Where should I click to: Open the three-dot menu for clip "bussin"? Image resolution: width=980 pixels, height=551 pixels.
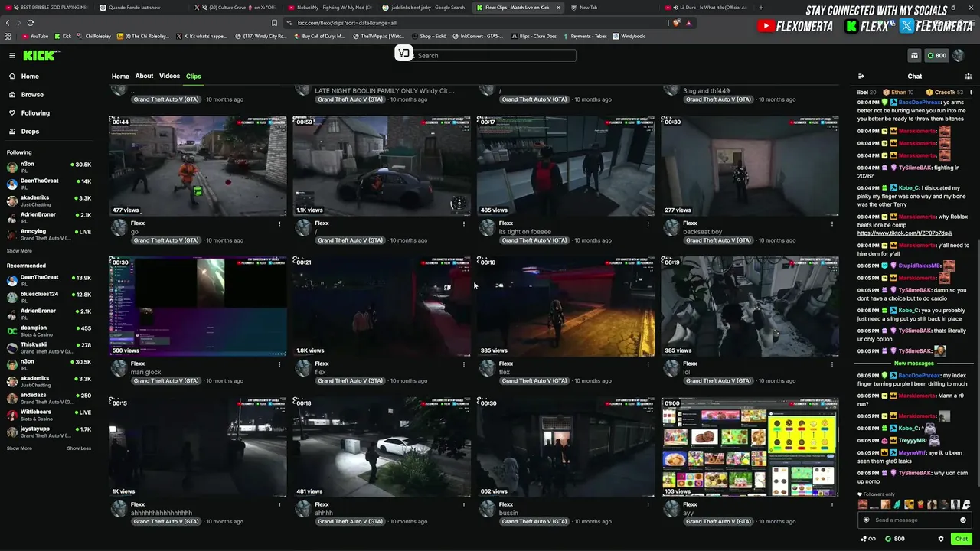[x=648, y=505]
